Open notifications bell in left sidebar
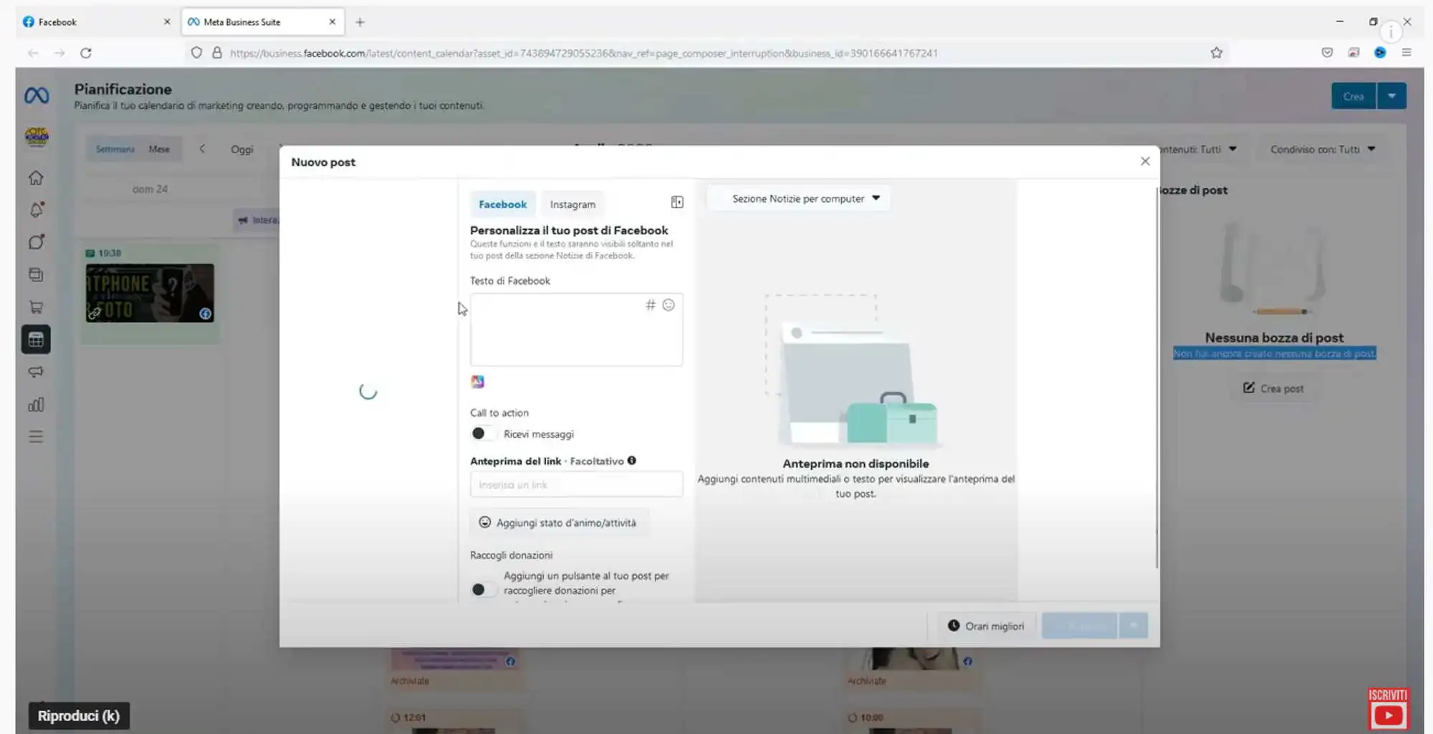 click(36, 210)
